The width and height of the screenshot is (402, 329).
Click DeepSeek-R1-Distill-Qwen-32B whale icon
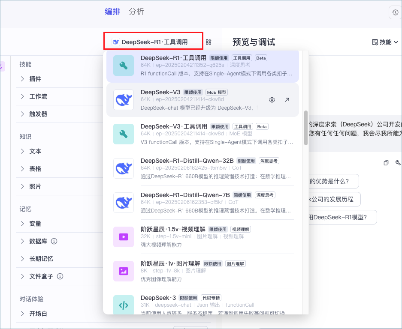tap(123, 168)
